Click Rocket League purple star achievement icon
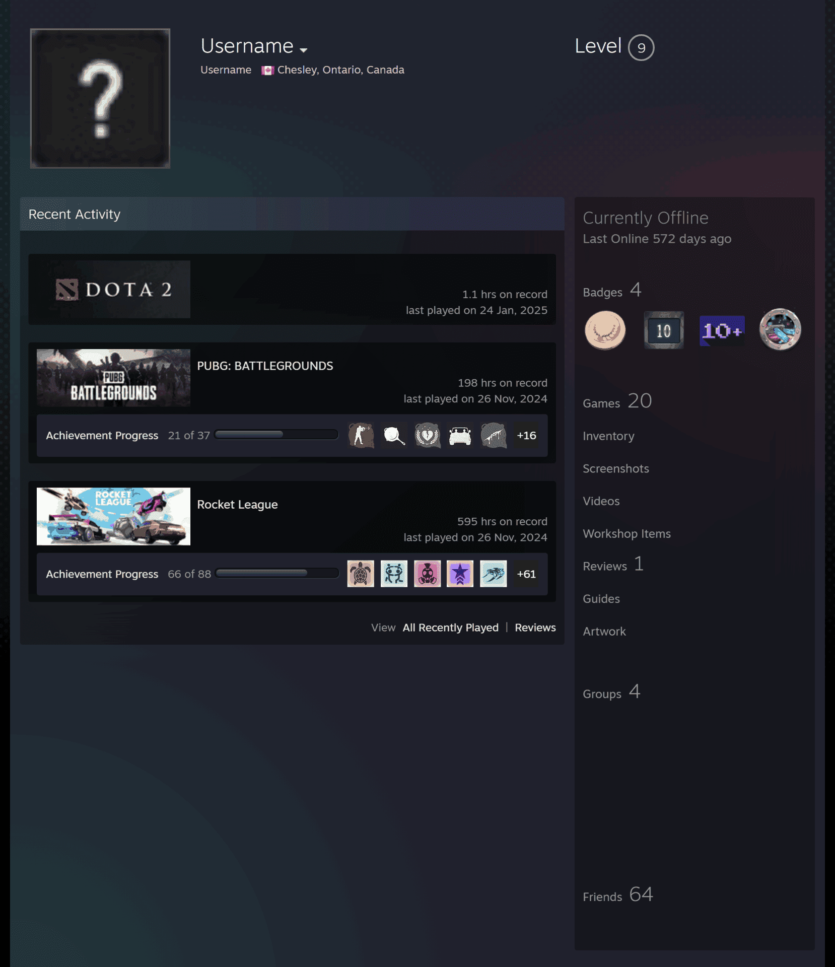835x967 pixels. point(460,574)
